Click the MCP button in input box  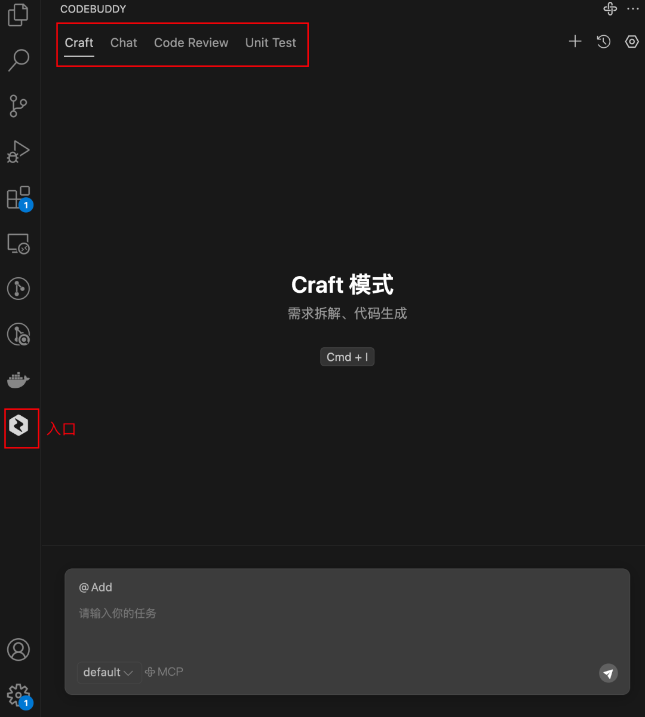[x=164, y=672]
